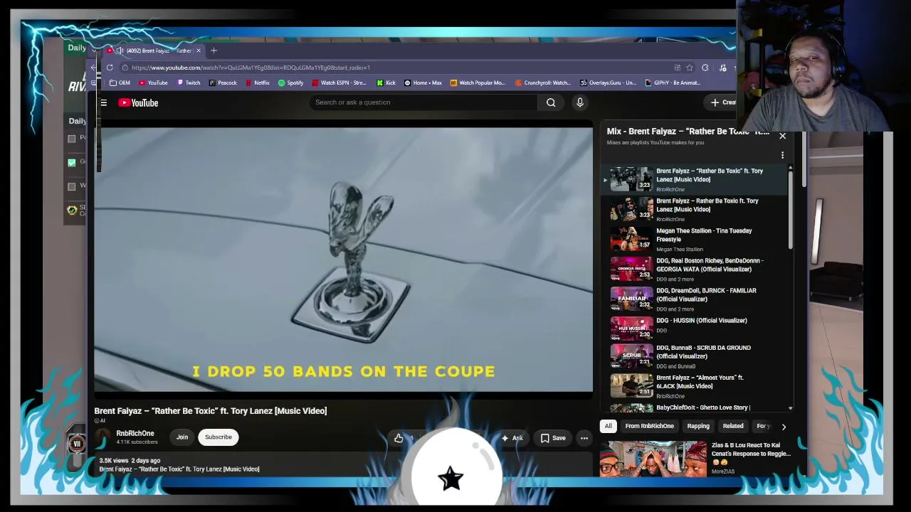Uncheck the green checked Daily checkbox
This screenshot has width=911, height=512.
[71, 162]
